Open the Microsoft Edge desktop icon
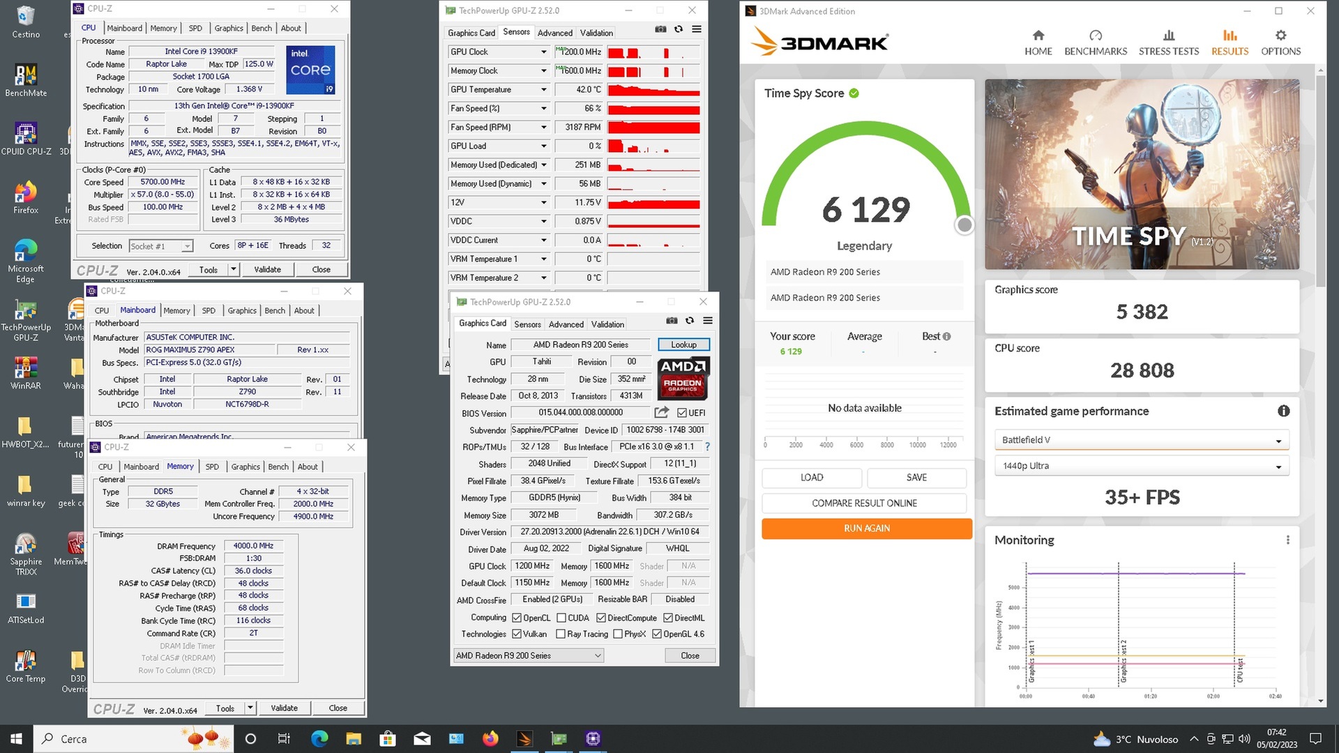Image resolution: width=1339 pixels, height=753 pixels. tap(26, 261)
